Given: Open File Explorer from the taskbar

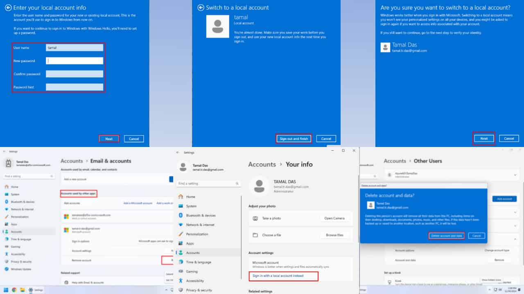Looking at the screenshot, I should pos(22,290).
